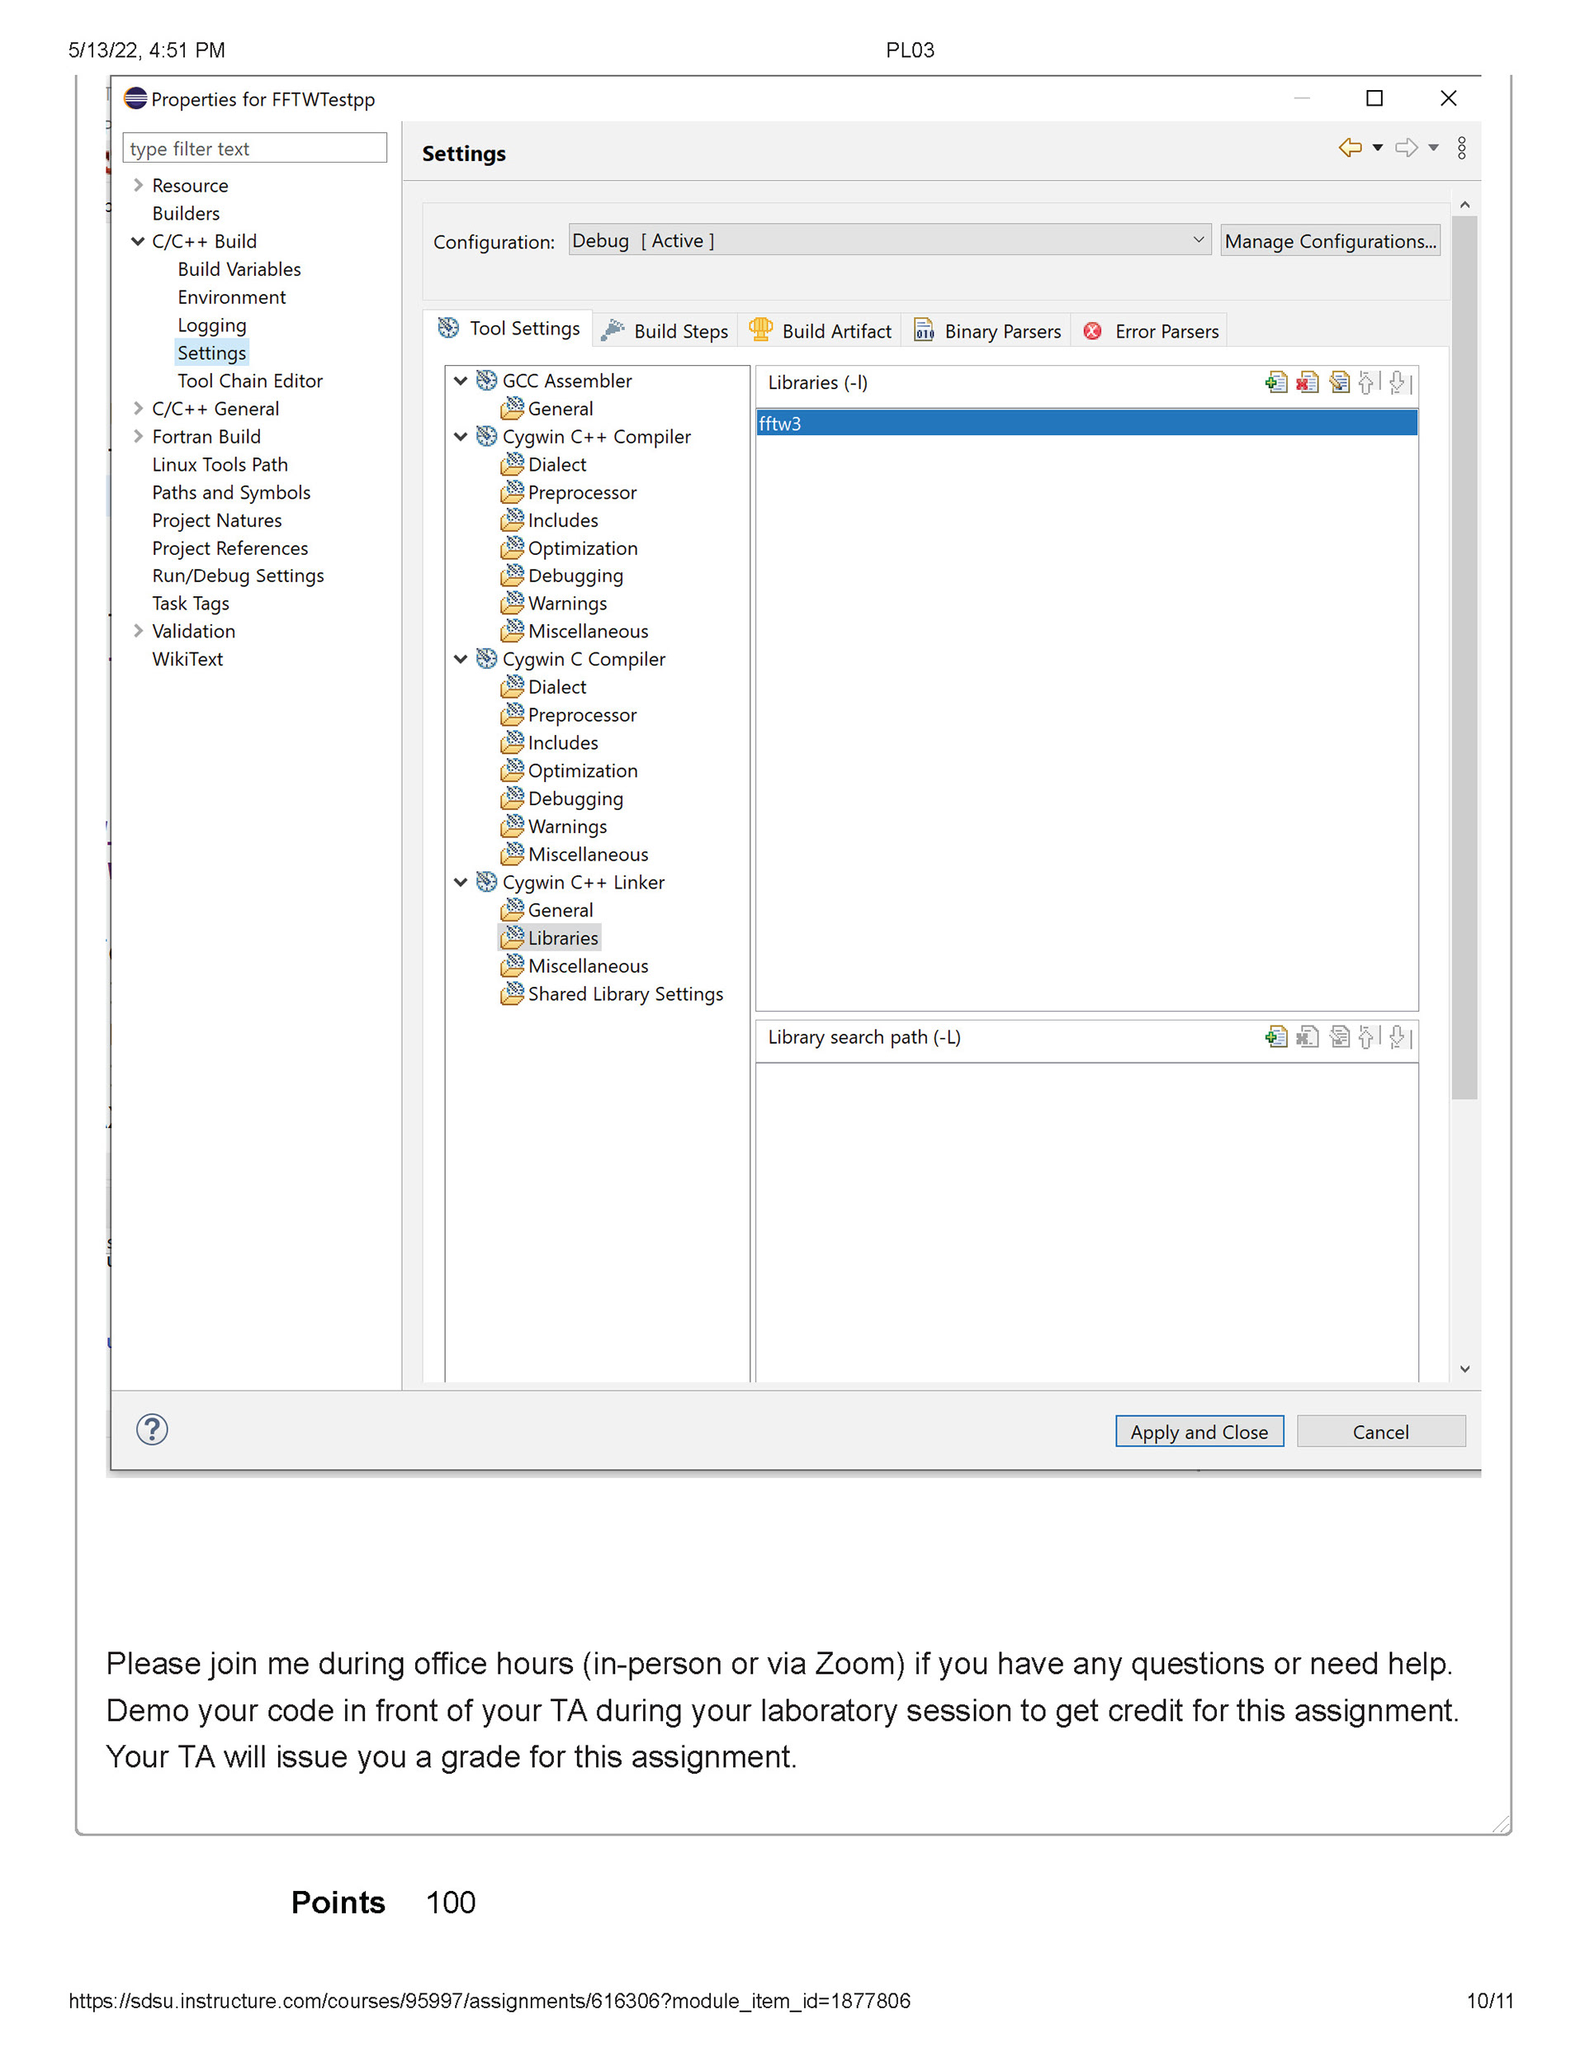Open the help question mark icon
The width and height of the screenshot is (1585, 2052).
[152, 1429]
